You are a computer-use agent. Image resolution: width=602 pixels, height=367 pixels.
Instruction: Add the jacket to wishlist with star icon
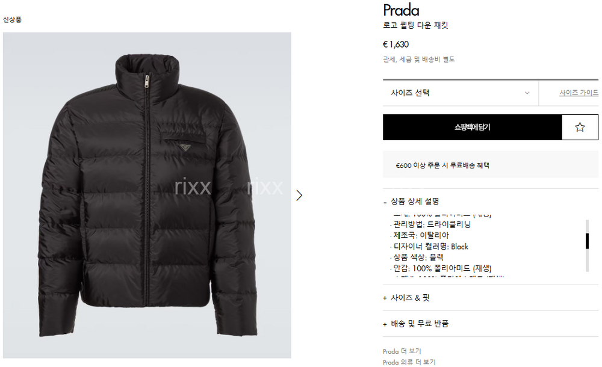580,127
